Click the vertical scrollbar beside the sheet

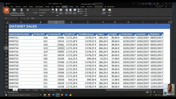[x=171, y=55]
